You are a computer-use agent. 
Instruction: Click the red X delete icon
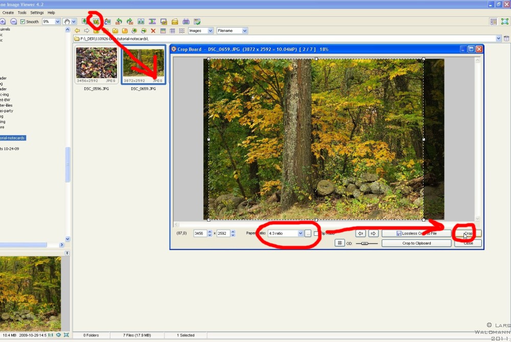pyautogui.click(x=153, y=31)
